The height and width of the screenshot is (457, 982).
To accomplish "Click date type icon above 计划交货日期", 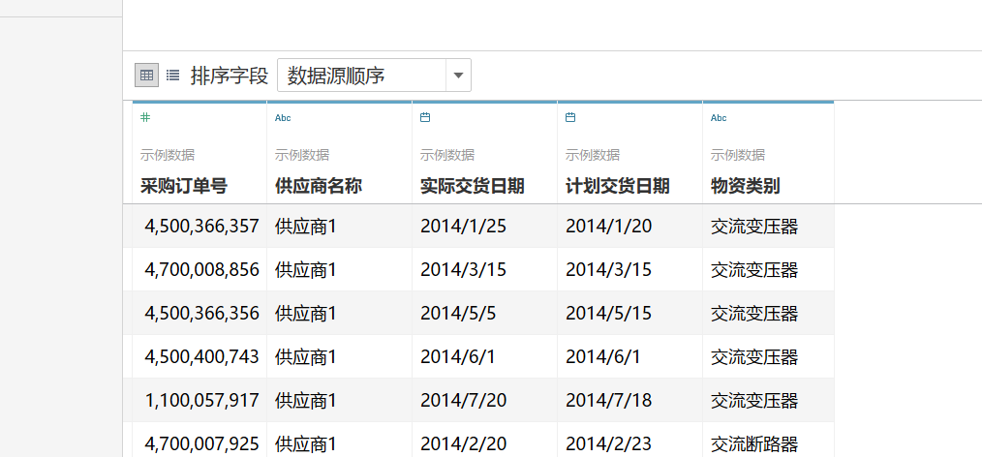I will click(x=570, y=117).
